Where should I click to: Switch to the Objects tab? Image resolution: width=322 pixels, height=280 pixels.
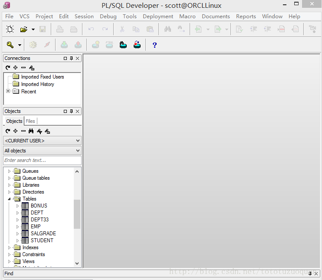pyautogui.click(x=14, y=121)
